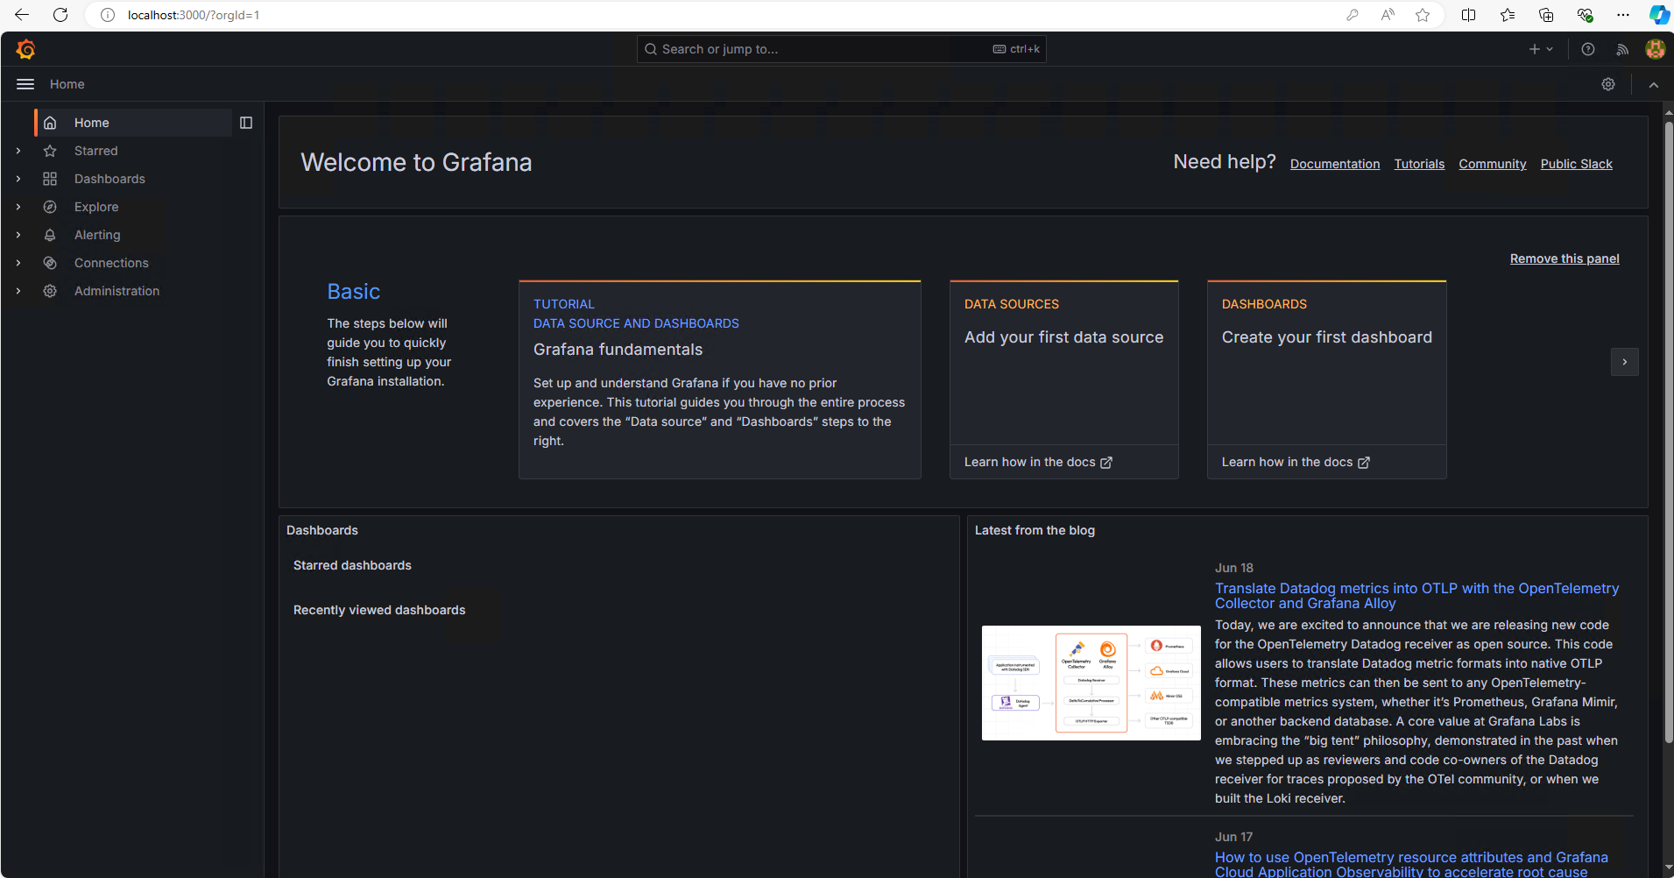
Task: Toggle the hamburger navigation menu
Action: [x=25, y=84]
